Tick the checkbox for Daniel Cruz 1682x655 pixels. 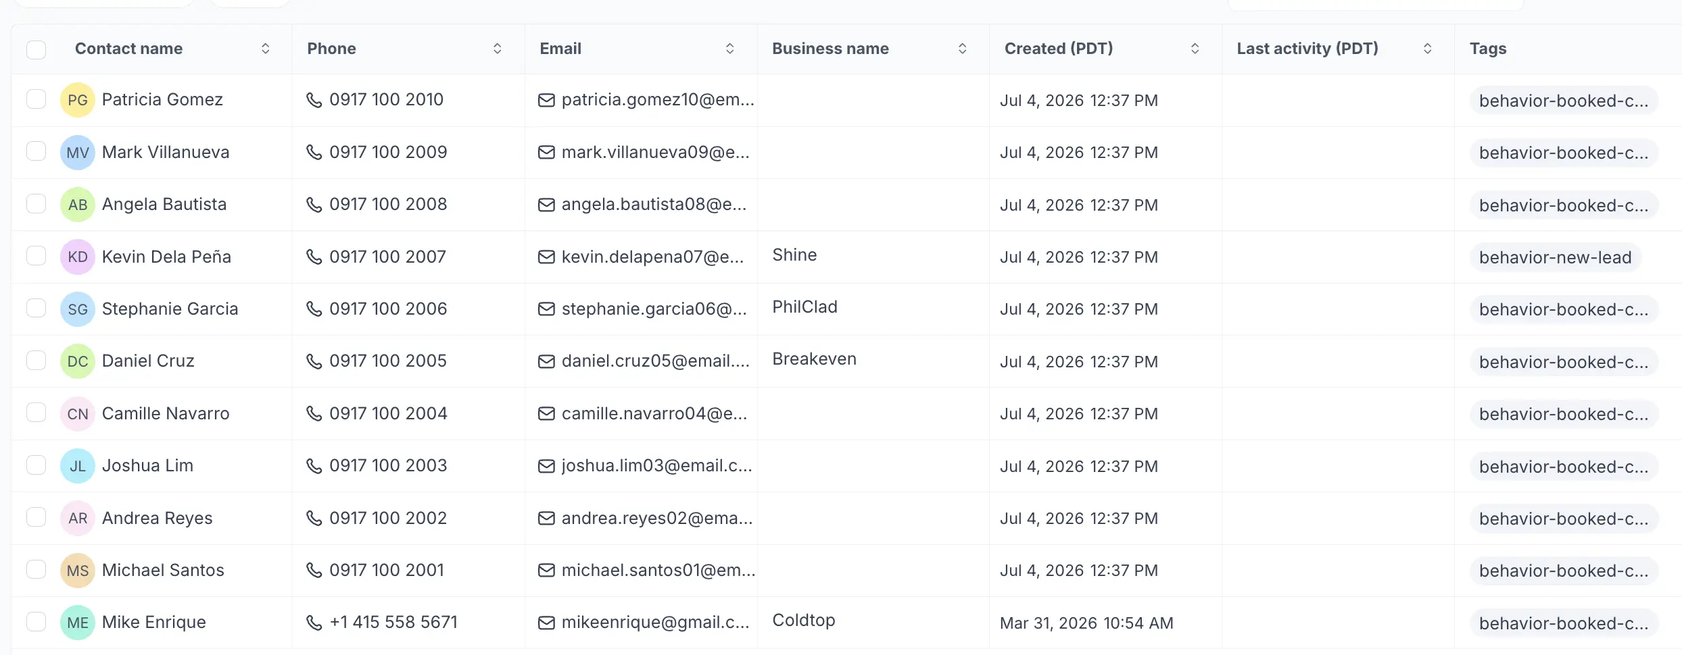(x=36, y=361)
